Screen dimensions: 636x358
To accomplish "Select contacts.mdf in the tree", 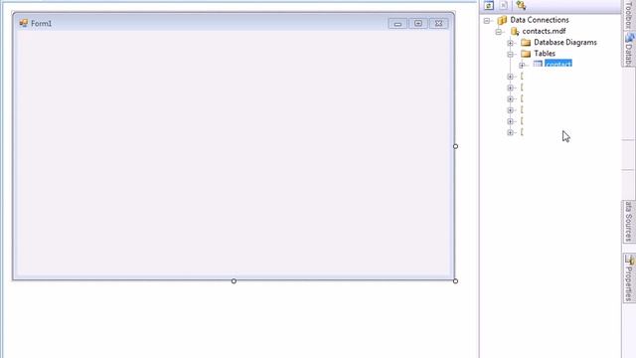I will [x=544, y=31].
